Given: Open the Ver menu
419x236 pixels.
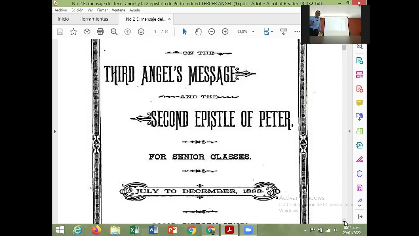Looking at the screenshot, I should pyautogui.click(x=90, y=10).
